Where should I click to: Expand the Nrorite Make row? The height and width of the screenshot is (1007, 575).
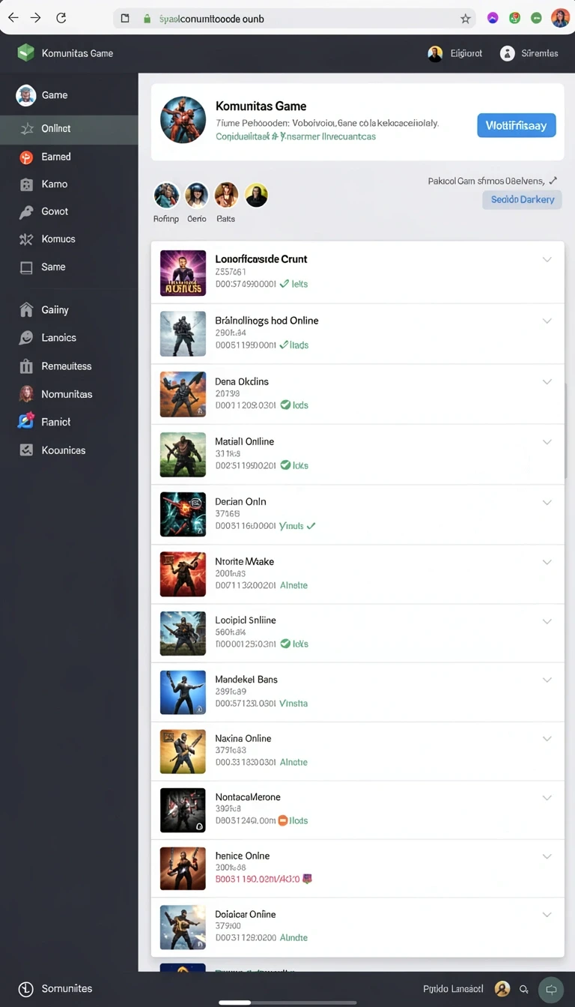547,562
